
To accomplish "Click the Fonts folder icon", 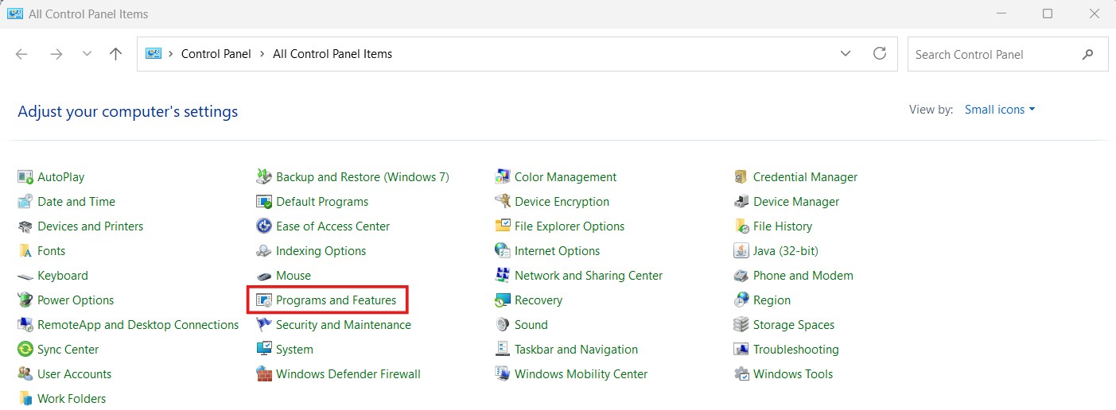I will tap(25, 251).
